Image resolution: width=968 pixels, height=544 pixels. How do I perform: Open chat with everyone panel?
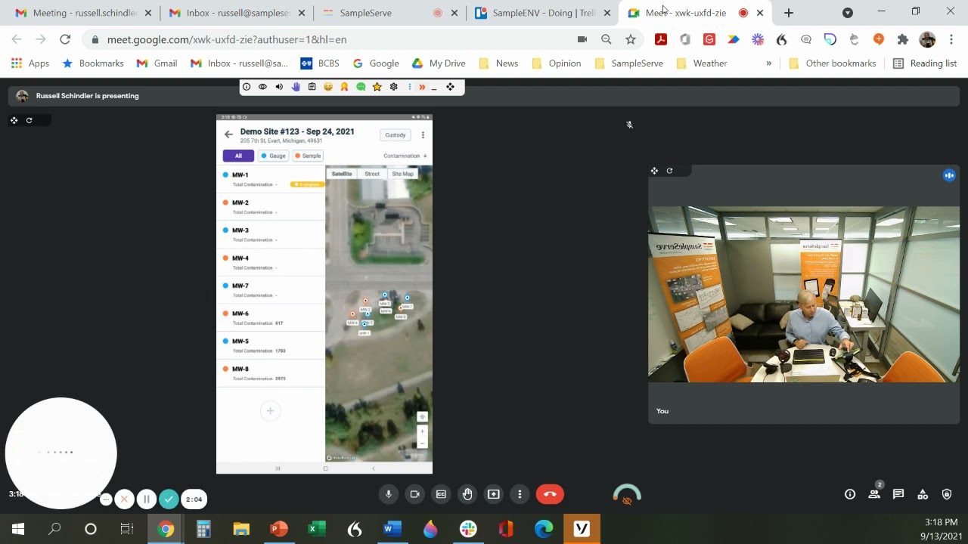(898, 494)
